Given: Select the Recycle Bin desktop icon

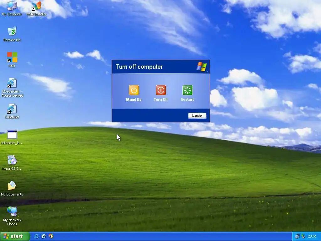Looking at the screenshot, I should click(x=12, y=34).
